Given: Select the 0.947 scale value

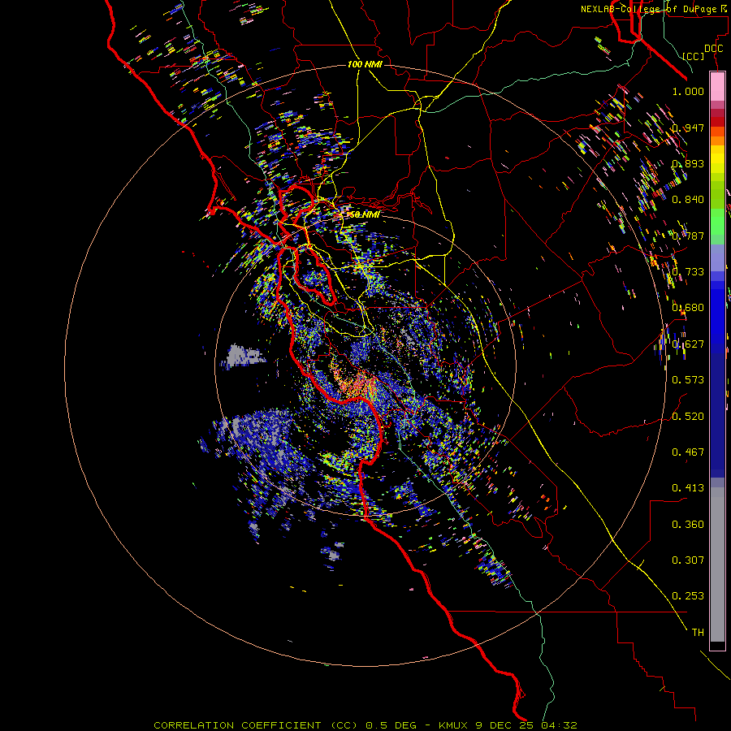Looking at the screenshot, I should tap(688, 128).
